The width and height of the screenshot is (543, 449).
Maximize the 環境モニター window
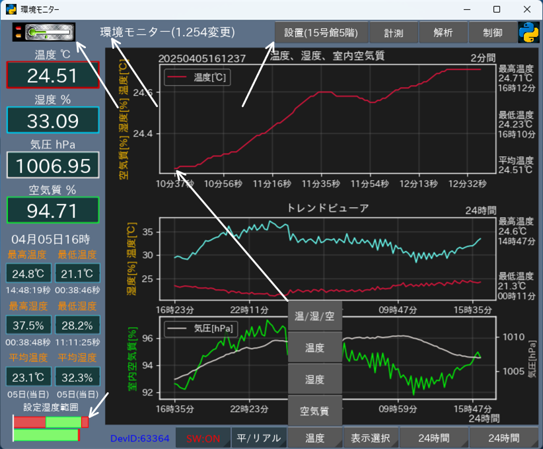pos(497,9)
